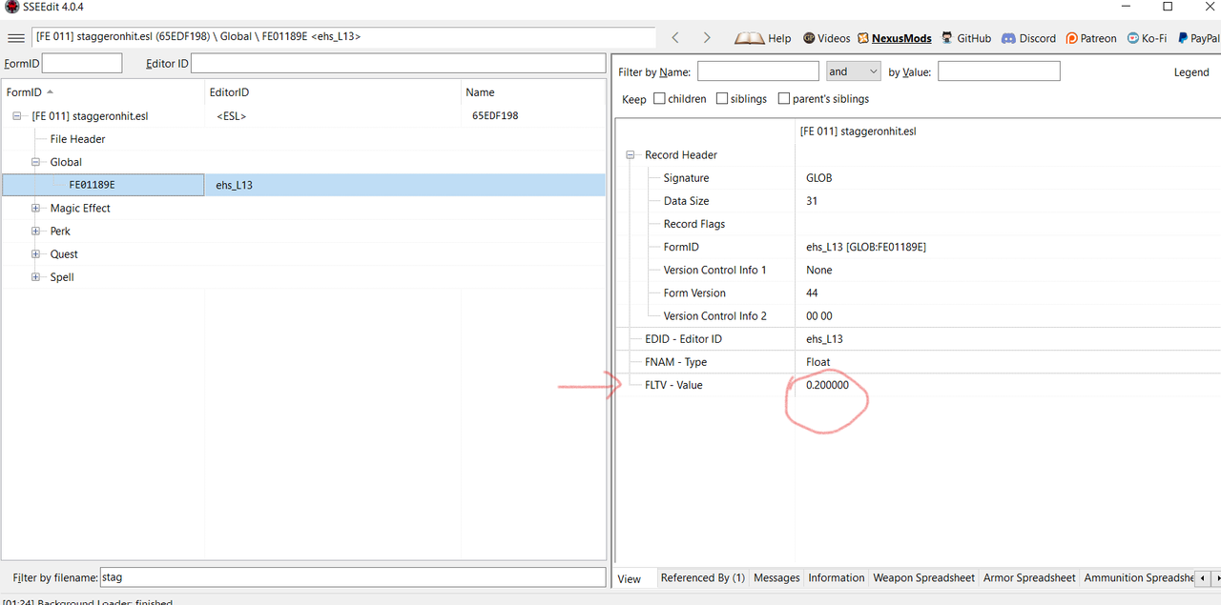Click the record path address bar
The width and height of the screenshot is (1221, 605).
point(343,37)
